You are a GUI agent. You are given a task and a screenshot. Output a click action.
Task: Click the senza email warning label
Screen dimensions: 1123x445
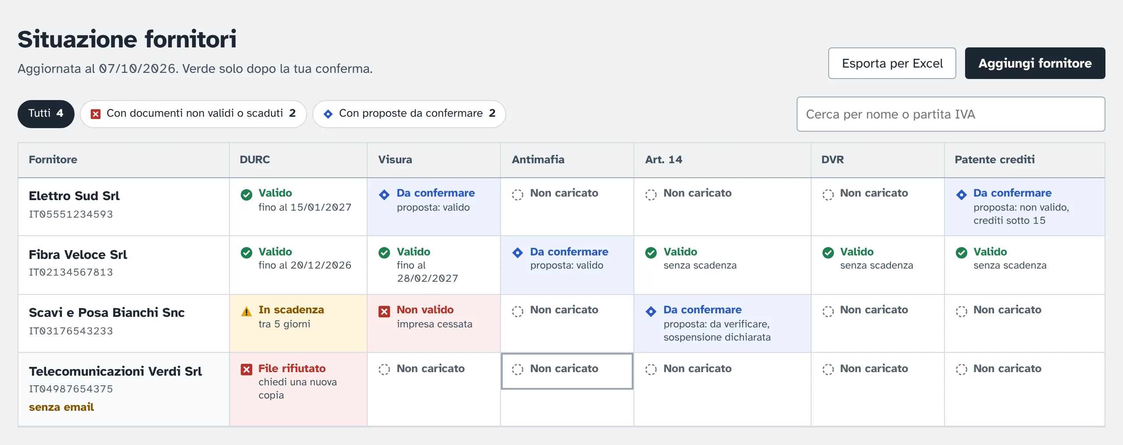[61, 407]
